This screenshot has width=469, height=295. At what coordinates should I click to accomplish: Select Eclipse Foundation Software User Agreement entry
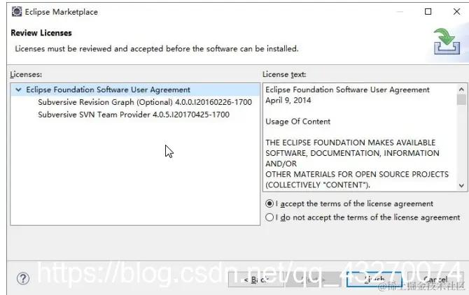108,89
